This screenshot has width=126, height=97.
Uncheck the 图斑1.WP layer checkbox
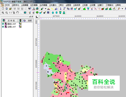pos(3,24)
